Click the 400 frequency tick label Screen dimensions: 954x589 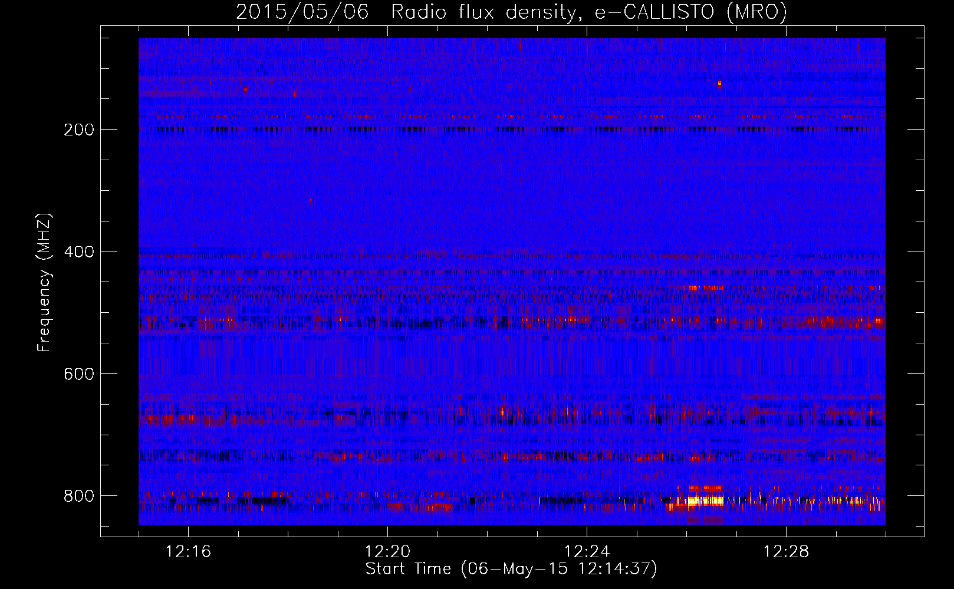78,252
